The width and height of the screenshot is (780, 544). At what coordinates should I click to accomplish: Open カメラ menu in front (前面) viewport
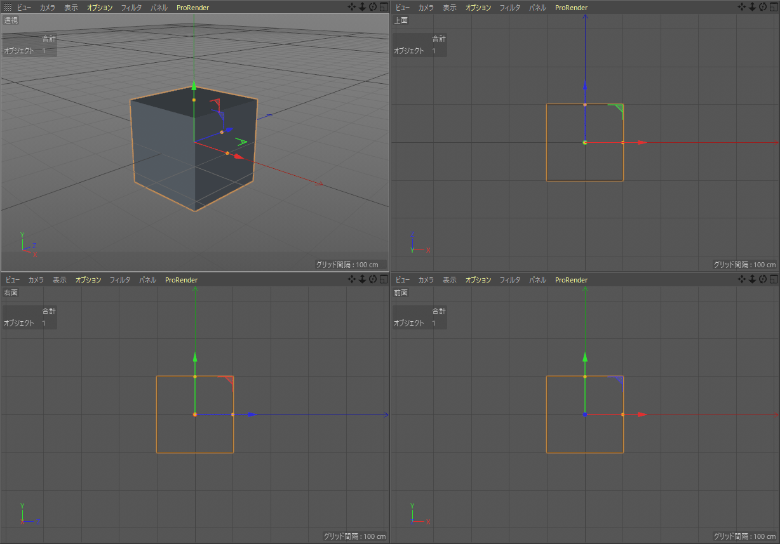426,280
